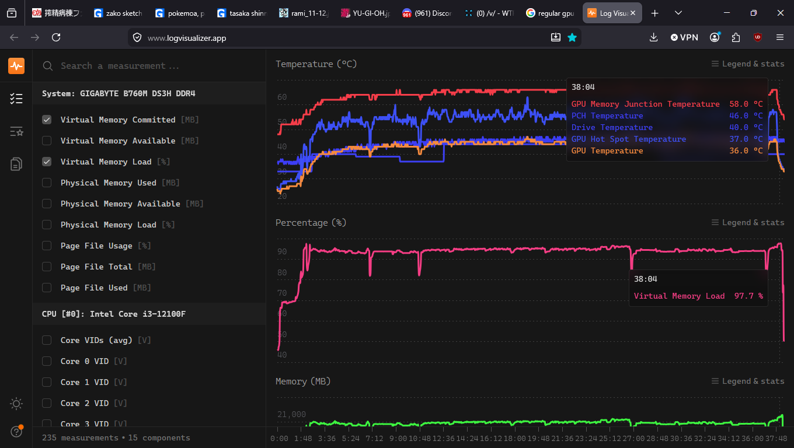Open the log files sidebar icon
794x448 pixels.
point(16,164)
